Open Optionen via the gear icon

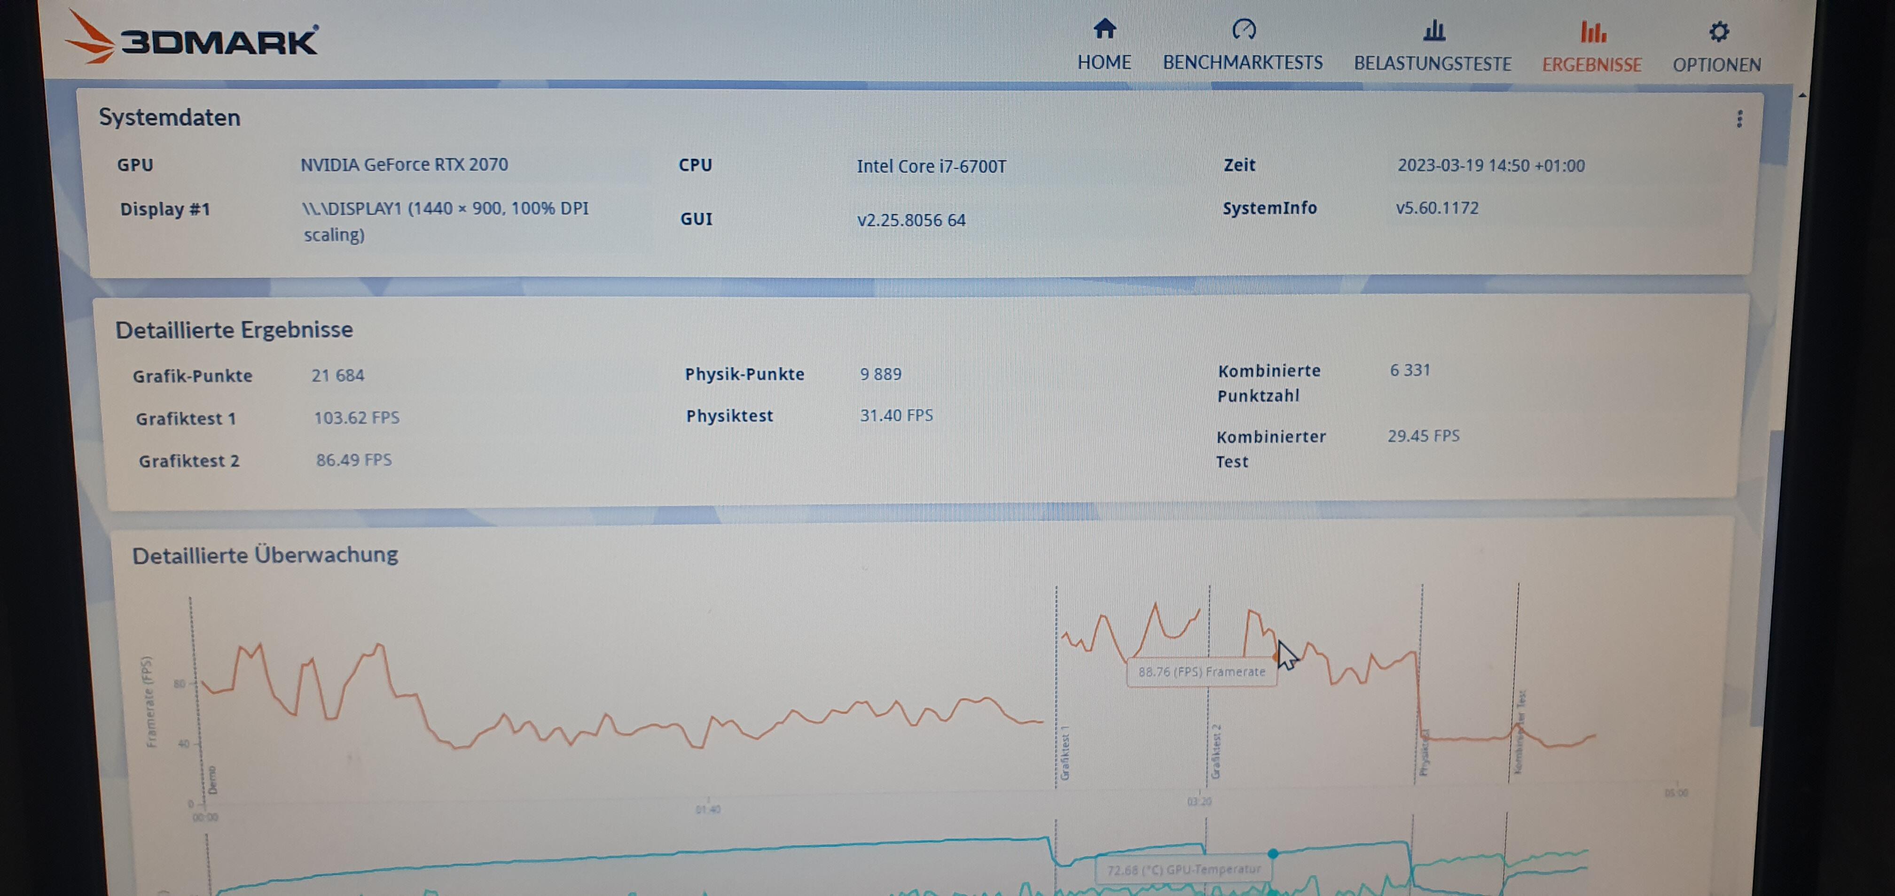pos(1718,31)
